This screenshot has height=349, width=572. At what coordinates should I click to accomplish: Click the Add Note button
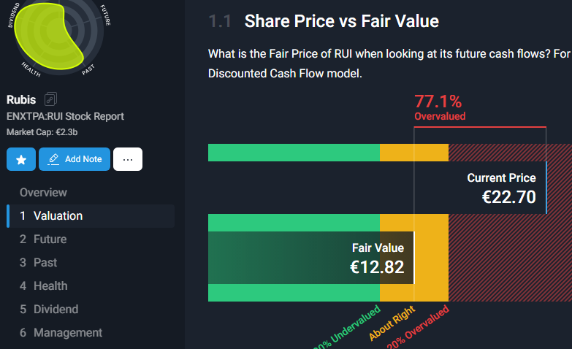(75, 159)
